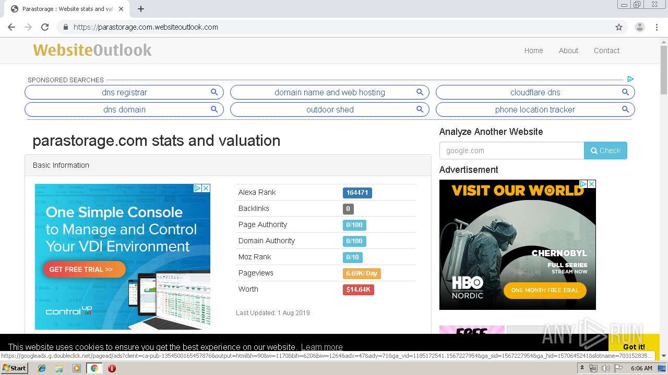Click the Backlinks value 0
The height and width of the screenshot is (375, 668).
coord(348,209)
